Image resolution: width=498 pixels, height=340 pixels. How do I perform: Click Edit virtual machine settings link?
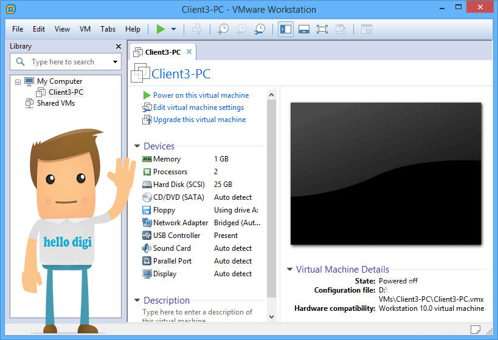click(x=198, y=107)
